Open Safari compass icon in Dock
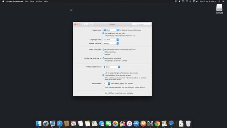 tap(60, 124)
